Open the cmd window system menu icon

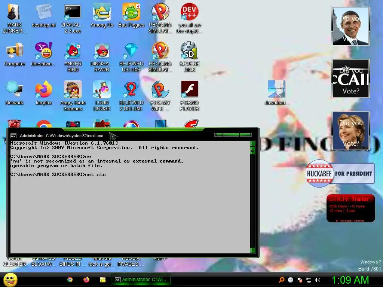pos(13,136)
